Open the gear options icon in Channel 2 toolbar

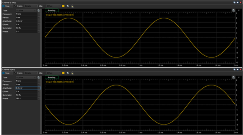tap(68, 6)
